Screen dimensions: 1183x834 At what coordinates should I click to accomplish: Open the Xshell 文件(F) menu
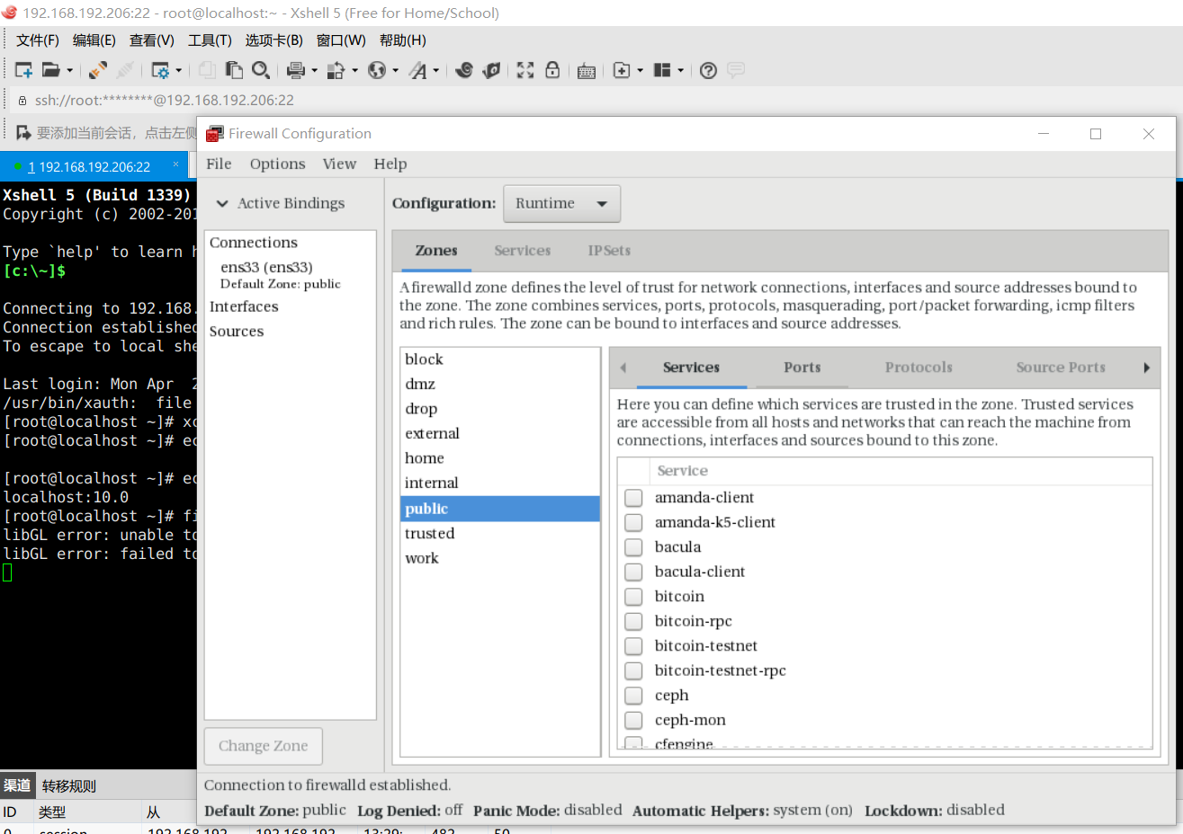pos(38,40)
